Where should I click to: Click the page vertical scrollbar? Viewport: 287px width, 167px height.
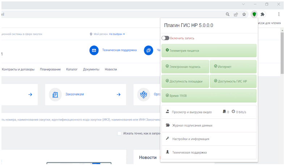pyautogui.click(x=282, y=54)
